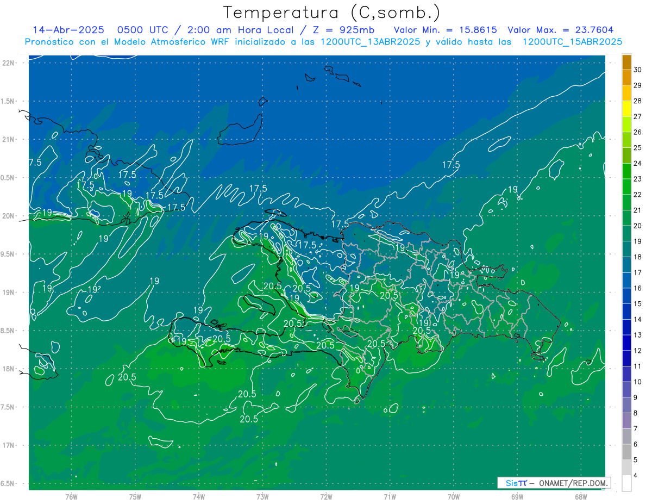Click the '73W' longitude axis label
The image size is (652, 504).
pyautogui.click(x=262, y=496)
